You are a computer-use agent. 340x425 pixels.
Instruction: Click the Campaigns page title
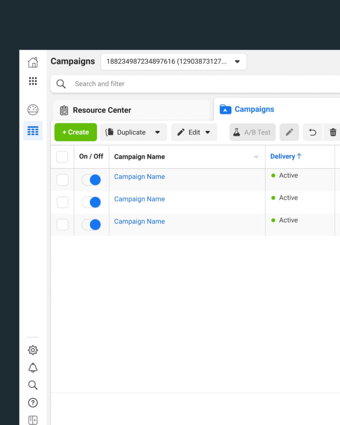click(x=73, y=61)
